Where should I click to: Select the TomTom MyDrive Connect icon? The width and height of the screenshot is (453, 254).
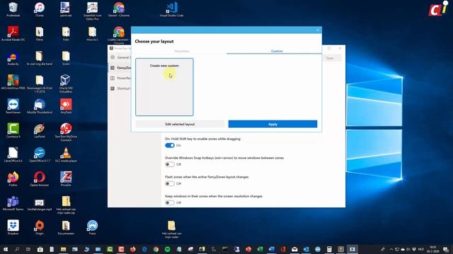pos(66,132)
